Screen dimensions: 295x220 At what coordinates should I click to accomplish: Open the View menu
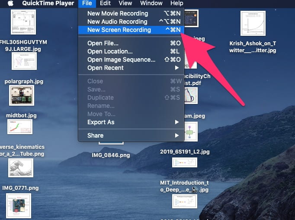tap(125, 3)
